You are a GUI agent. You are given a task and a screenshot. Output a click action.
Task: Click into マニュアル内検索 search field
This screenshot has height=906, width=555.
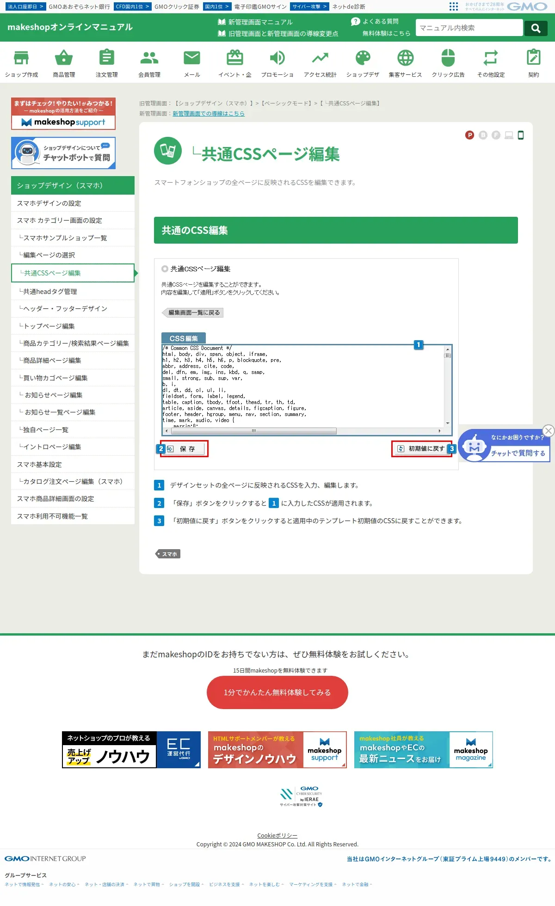pyautogui.click(x=469, y=28)
